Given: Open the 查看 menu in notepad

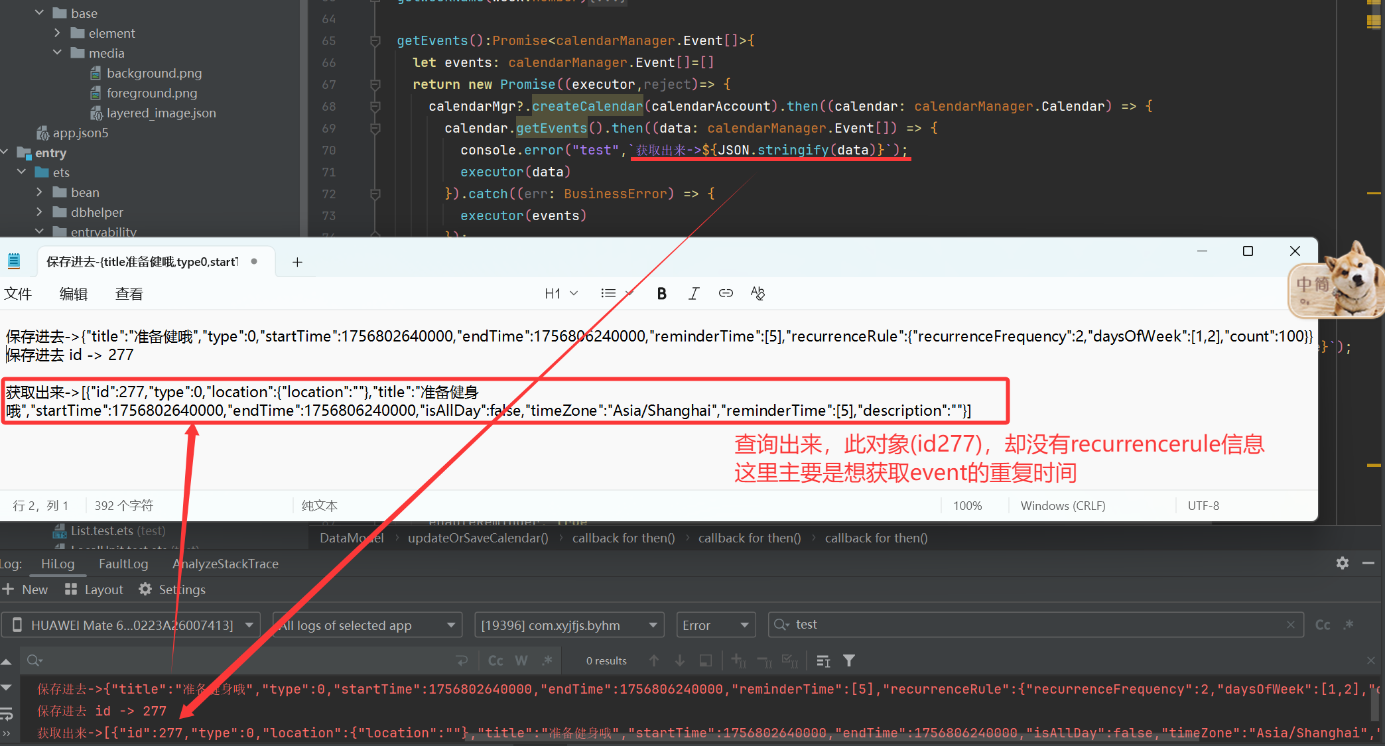Looking at the screenshot, I should [129, 294].
